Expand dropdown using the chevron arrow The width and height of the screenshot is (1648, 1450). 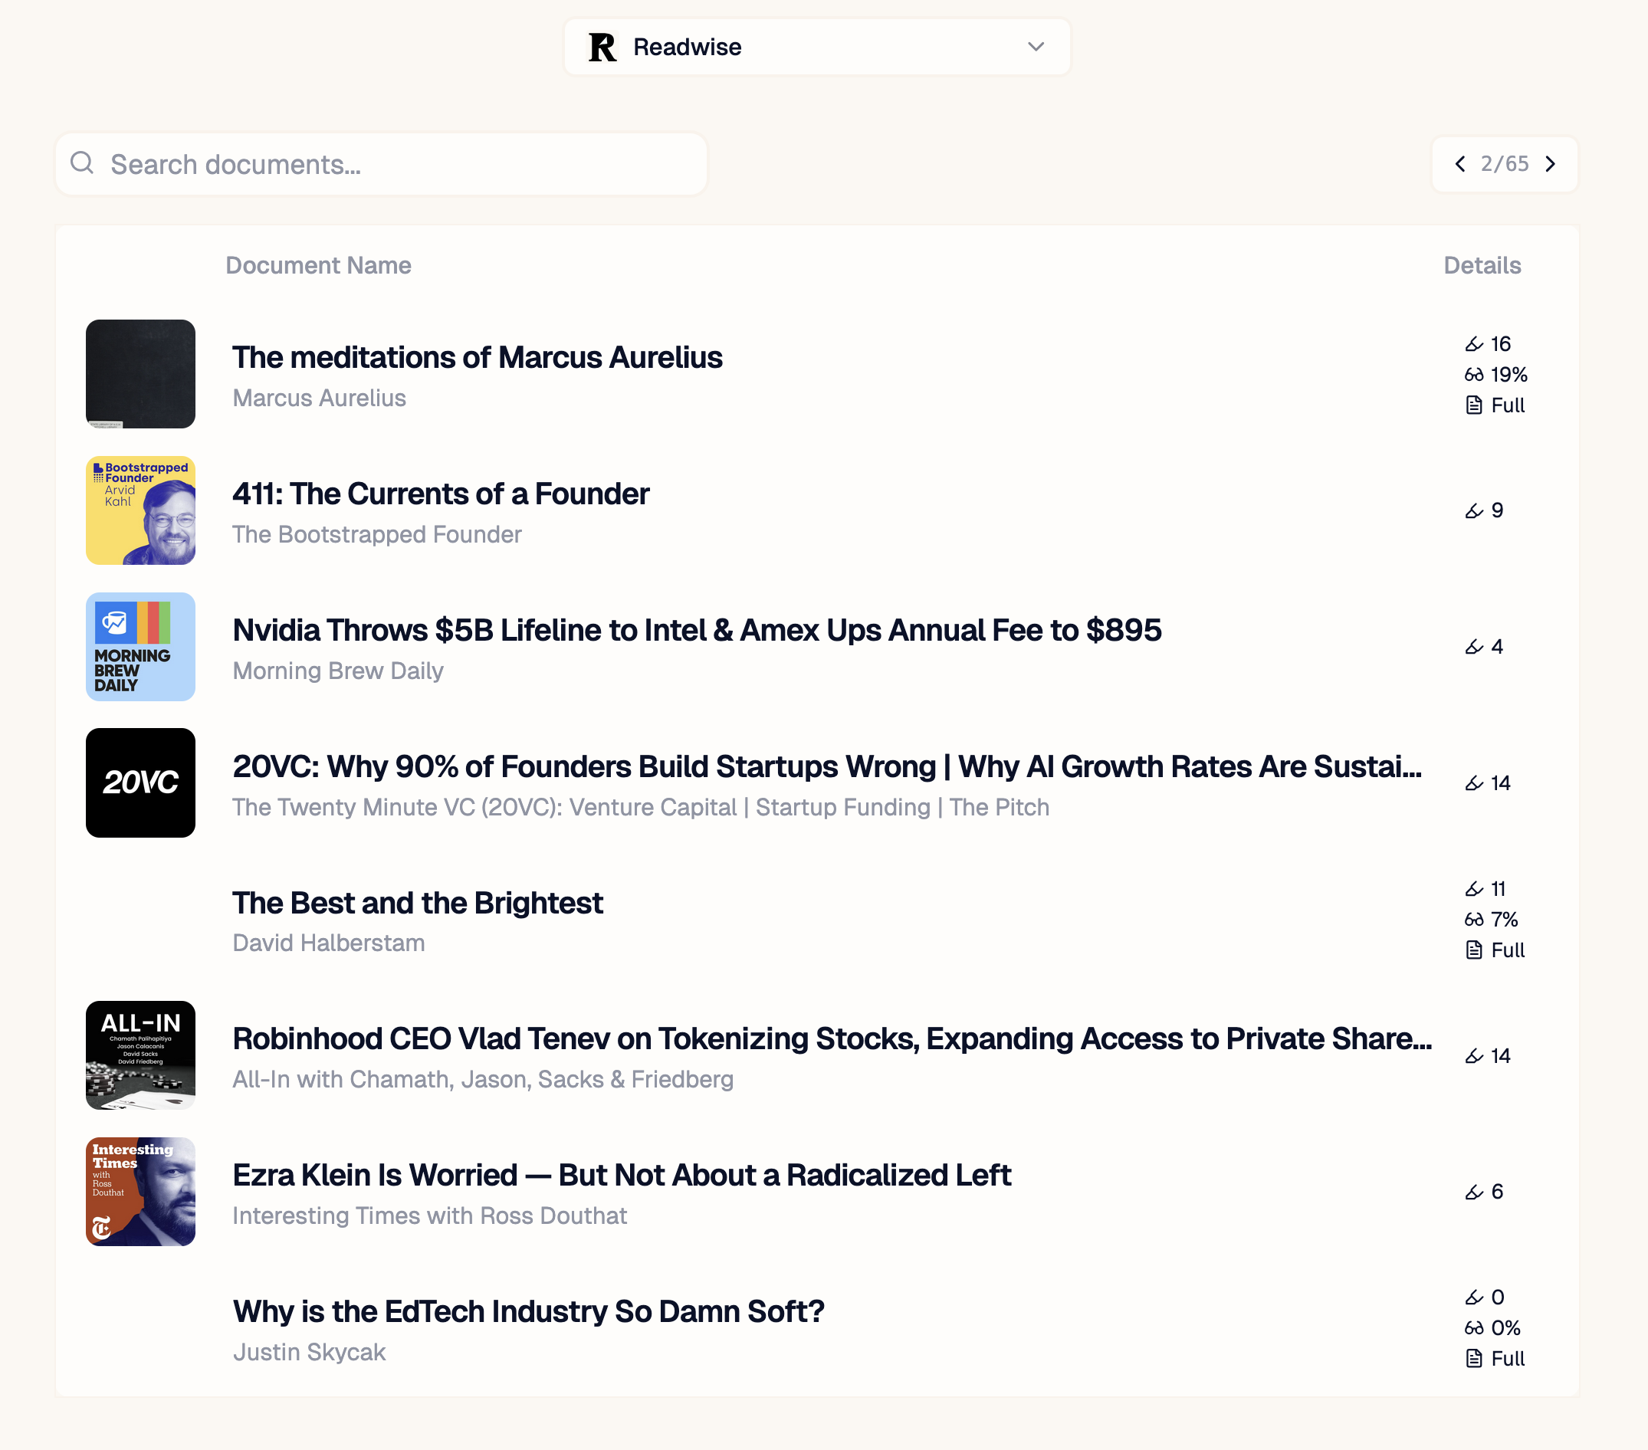(x=1036, y=47)
